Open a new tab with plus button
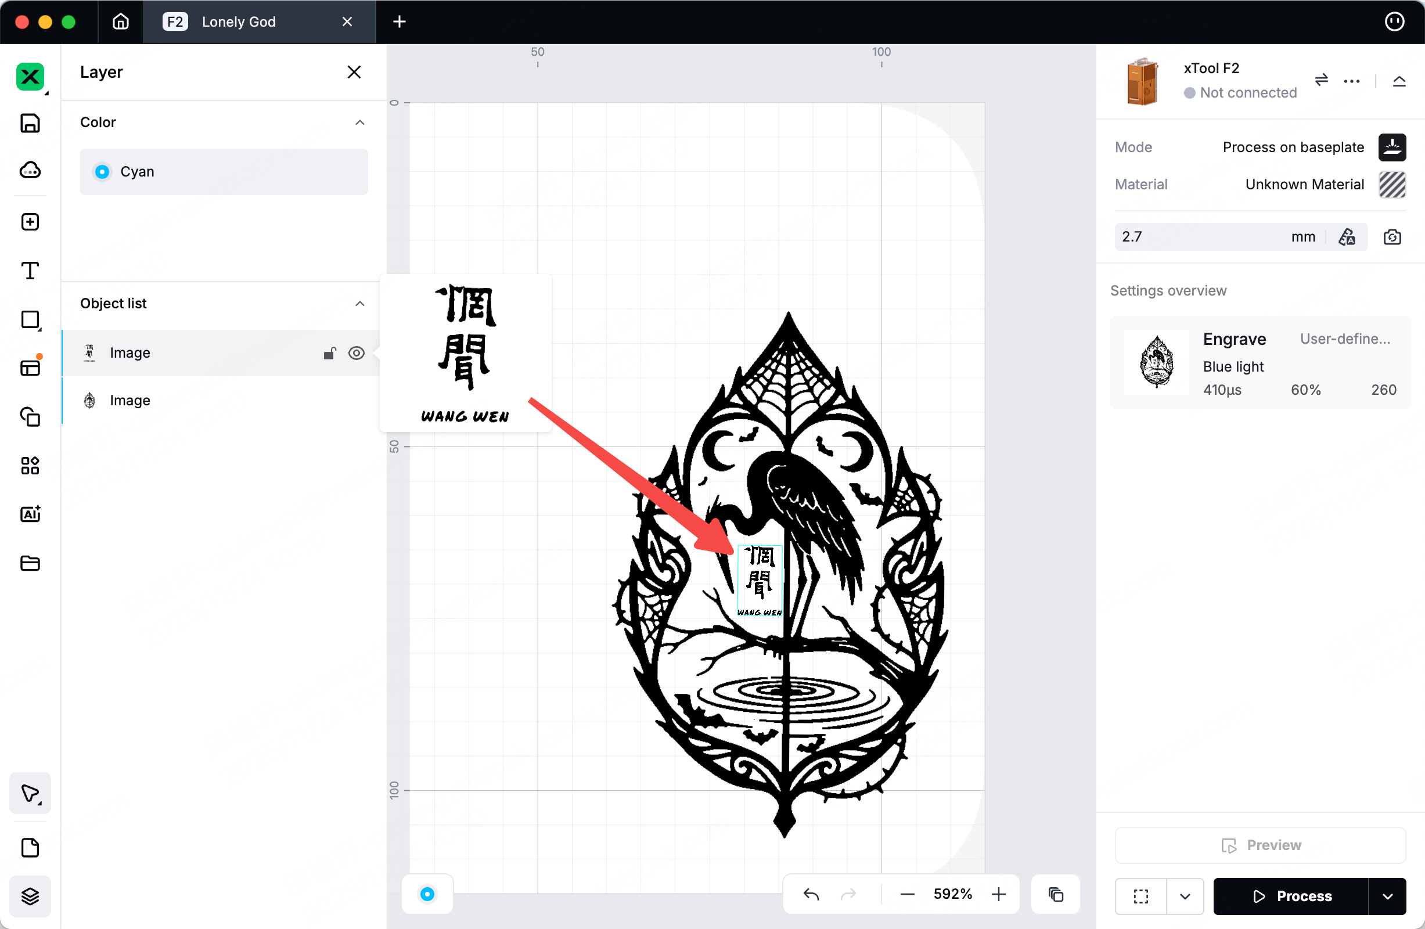The height and width of the screenshot is (929, 1425). (x=400, y=22)
